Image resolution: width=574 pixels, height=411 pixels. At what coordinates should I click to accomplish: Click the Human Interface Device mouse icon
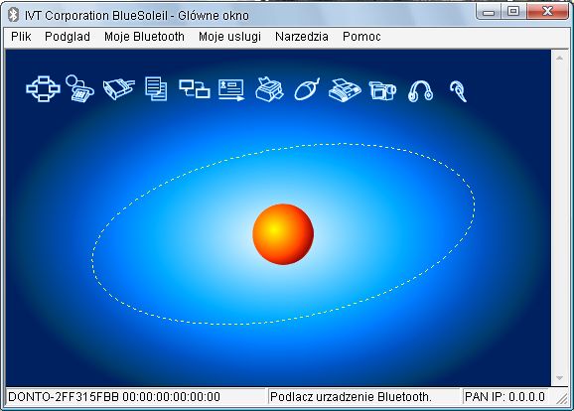coord(307,89)
